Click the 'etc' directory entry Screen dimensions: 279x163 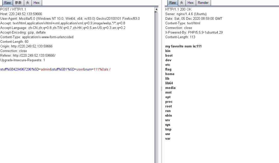point(168,65)
